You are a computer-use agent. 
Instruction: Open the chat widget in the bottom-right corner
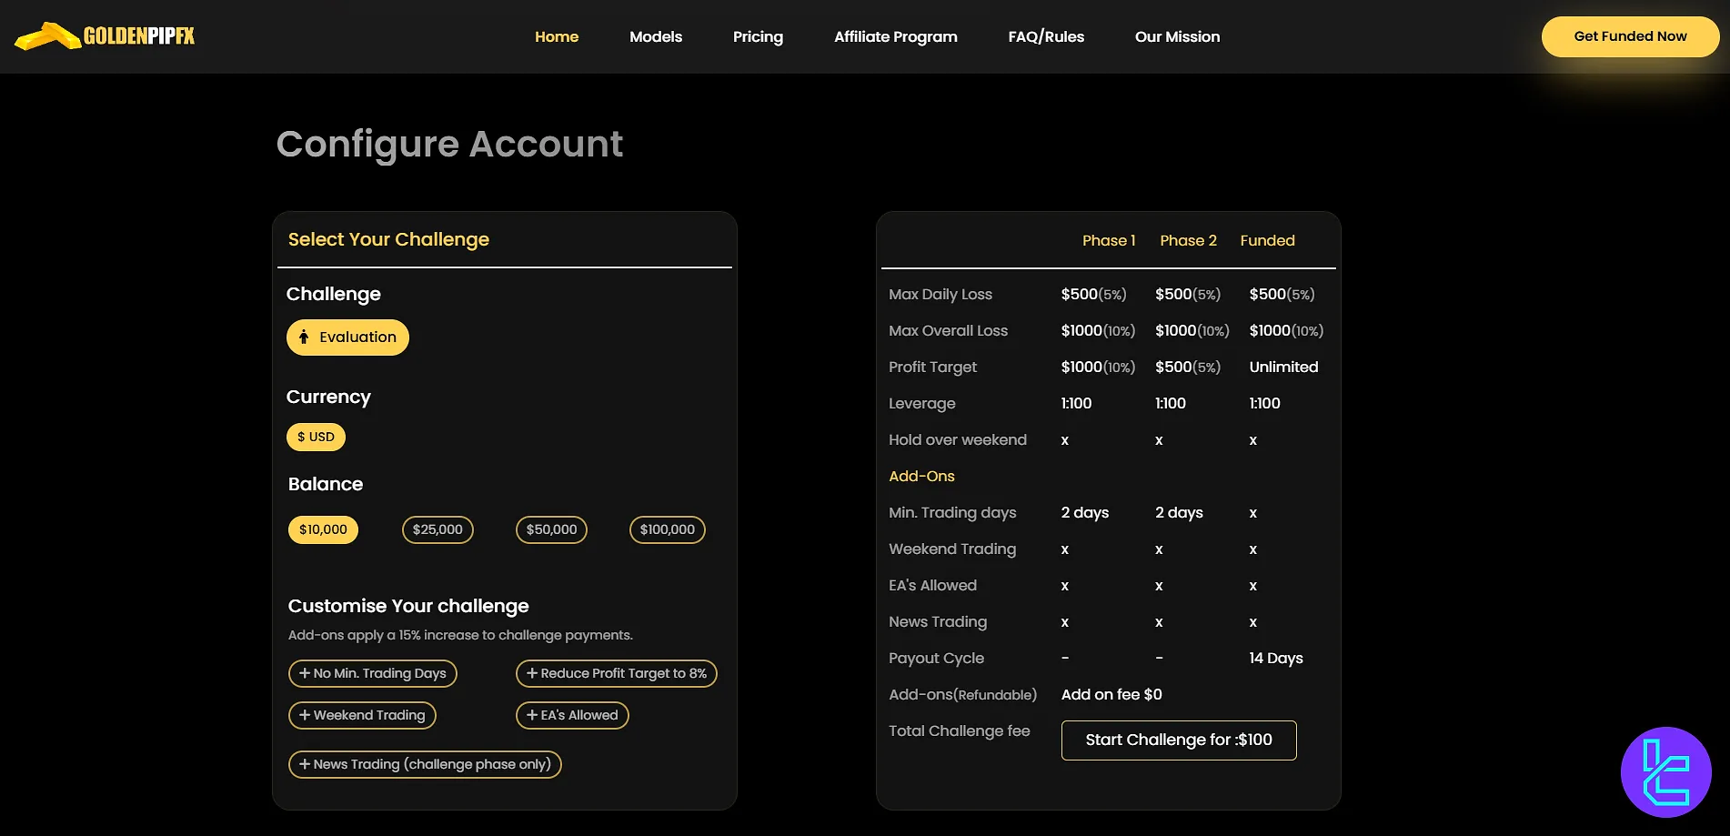pos(1667,772)
